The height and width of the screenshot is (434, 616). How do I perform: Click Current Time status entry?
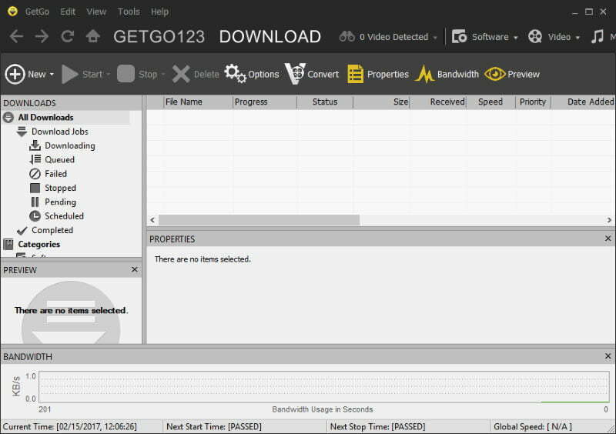(70, 426)
